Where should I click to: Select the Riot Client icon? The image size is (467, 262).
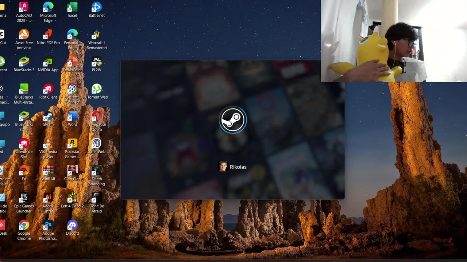pyautogui.click(x=48, y=91)
